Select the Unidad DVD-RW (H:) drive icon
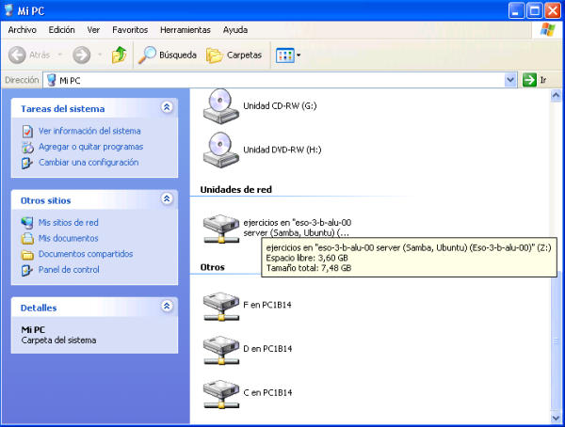 220,148
